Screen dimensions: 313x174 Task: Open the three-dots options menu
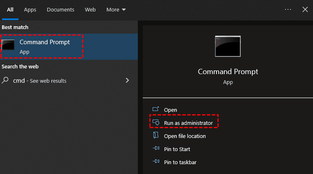click(288, 9)
